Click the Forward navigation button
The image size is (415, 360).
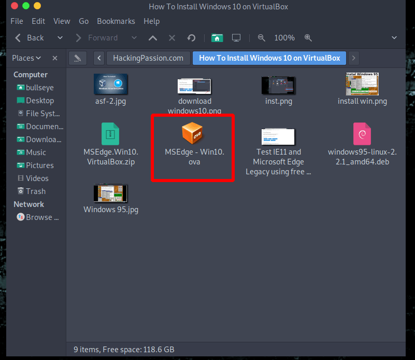pyautogui.click(x=96, y=38)
